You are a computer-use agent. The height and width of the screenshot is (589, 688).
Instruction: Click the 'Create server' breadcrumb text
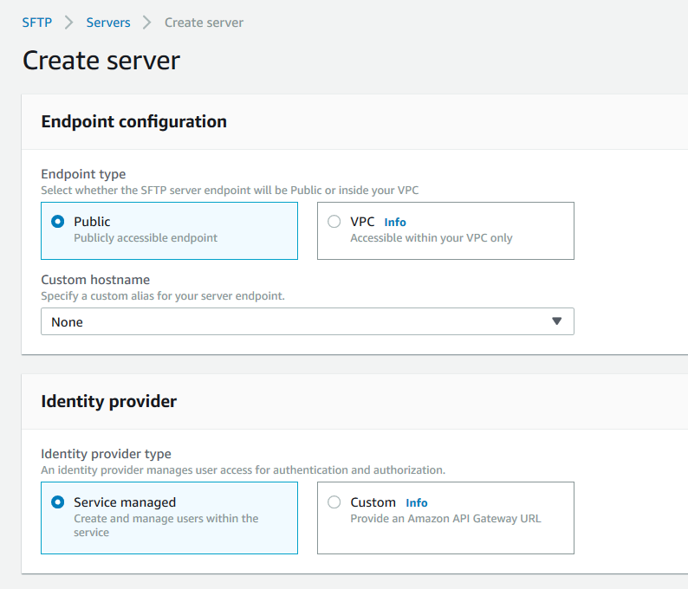coord(204,23)
